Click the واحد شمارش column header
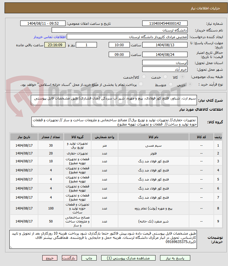Viewport: 228px width, 266px height. click(104, 137)
